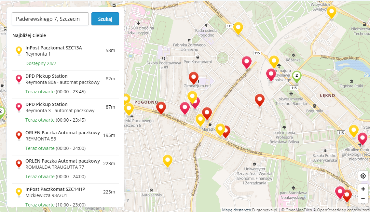Zoom in using the plus button
Viewport: 370px width, 212px height.
tap(363, 189)
